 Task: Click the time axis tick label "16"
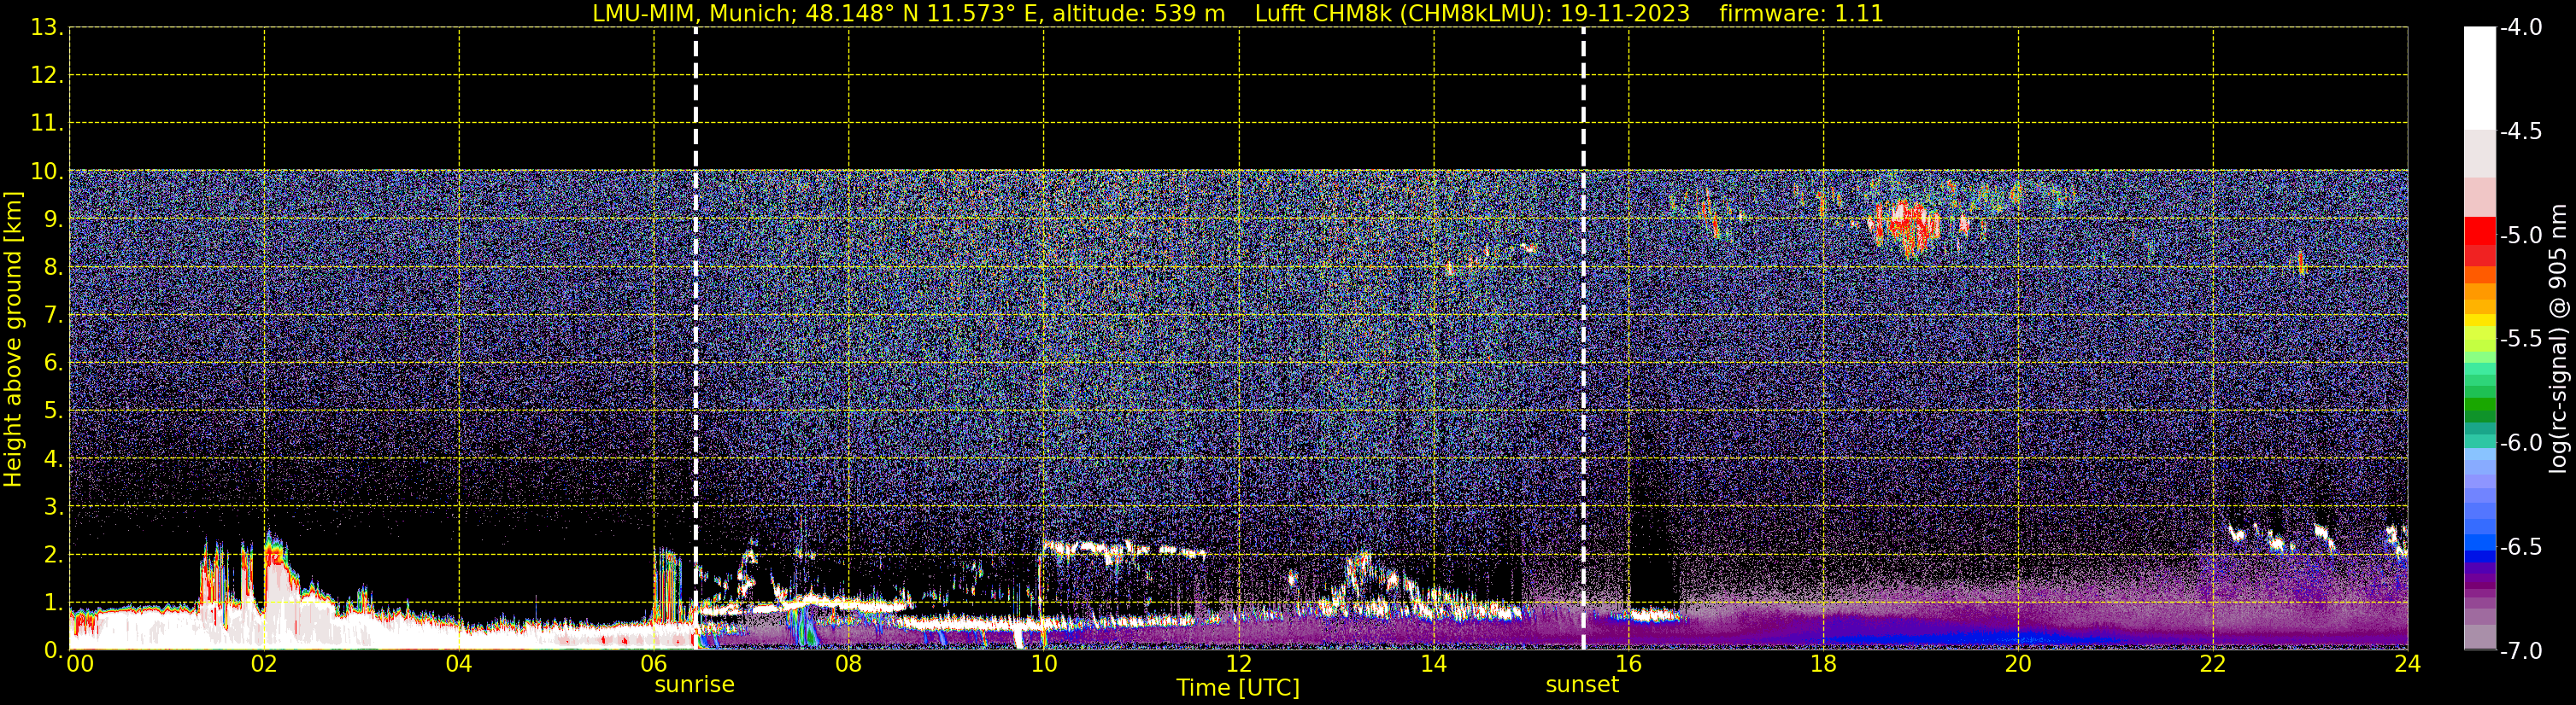1629,664
